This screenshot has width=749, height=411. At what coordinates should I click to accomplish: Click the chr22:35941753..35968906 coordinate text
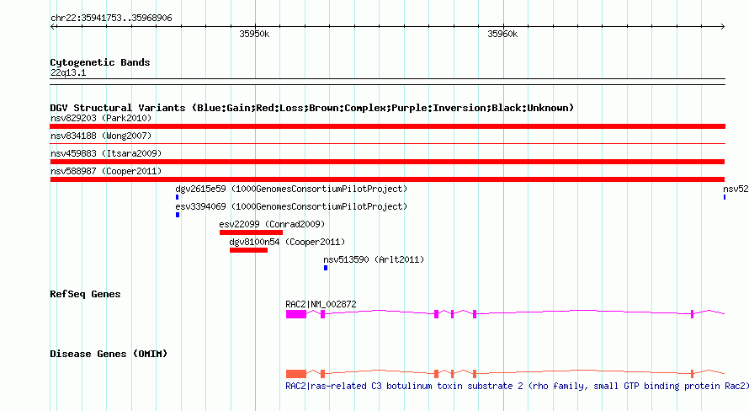111,18
